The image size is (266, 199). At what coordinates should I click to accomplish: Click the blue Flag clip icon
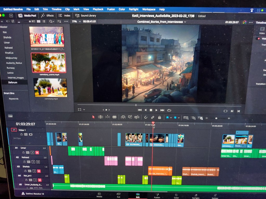pos(167,118)
